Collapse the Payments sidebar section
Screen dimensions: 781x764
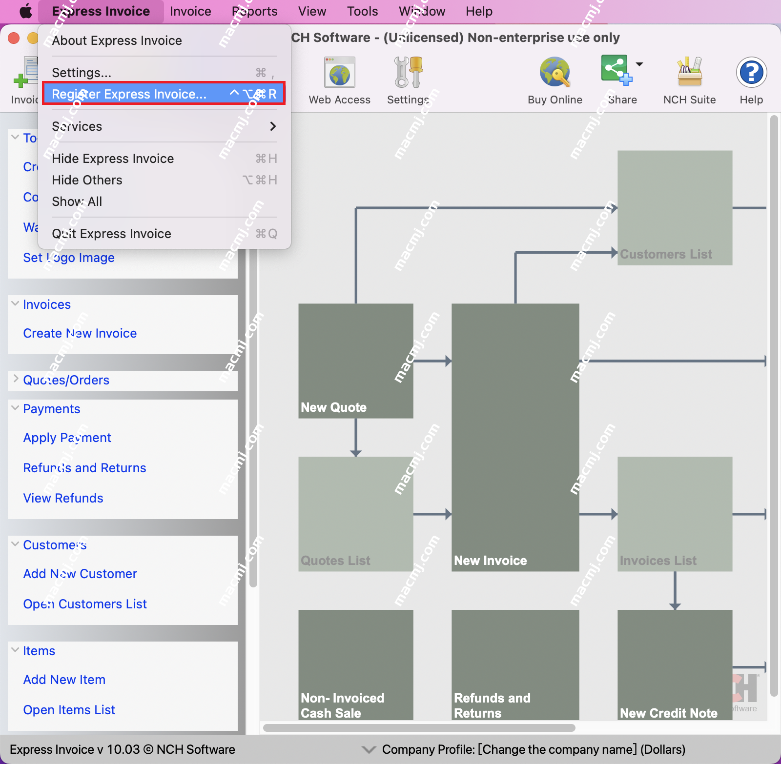click(15, 408)
